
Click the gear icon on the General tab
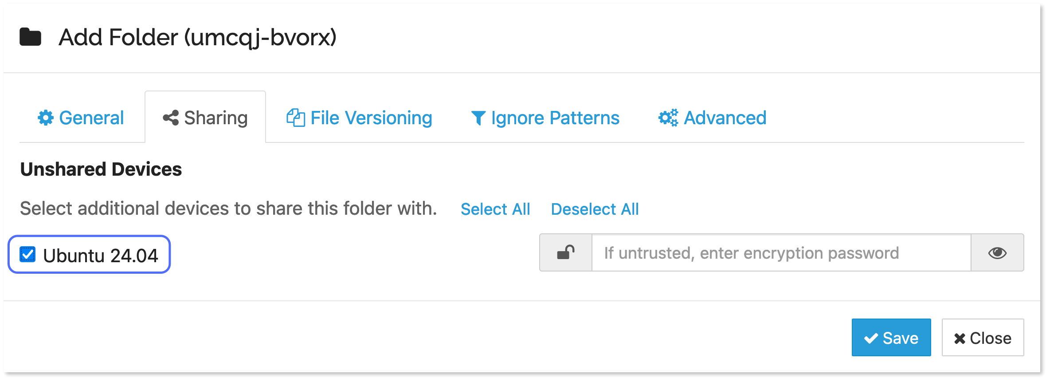[x=46, y=118]
